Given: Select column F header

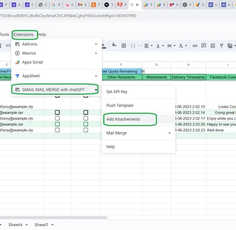Looking at the screenshot, I should (x=121, y=65).
